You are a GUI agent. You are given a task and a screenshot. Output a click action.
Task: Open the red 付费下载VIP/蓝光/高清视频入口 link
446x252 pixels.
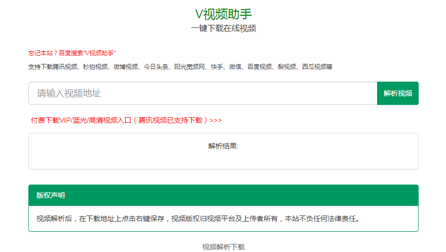coord(126,121)
